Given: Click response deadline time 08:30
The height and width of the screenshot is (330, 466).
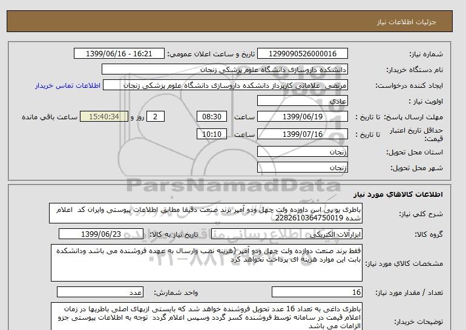Looking at the screenshot, I should [x=212, y=116].
